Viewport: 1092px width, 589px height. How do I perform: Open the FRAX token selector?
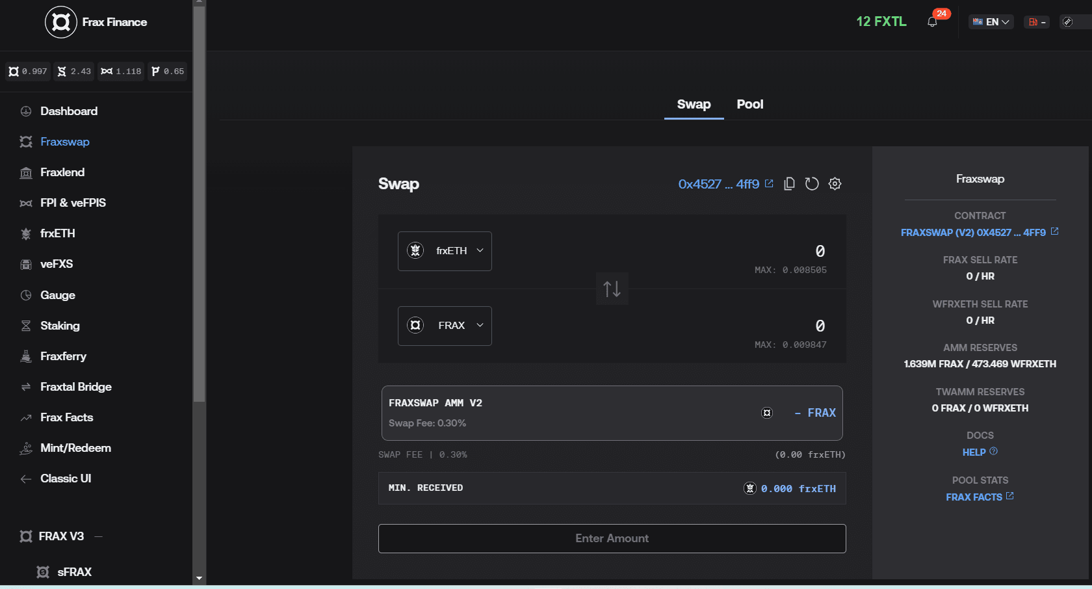pyautogui.click(x=445, y=326)
